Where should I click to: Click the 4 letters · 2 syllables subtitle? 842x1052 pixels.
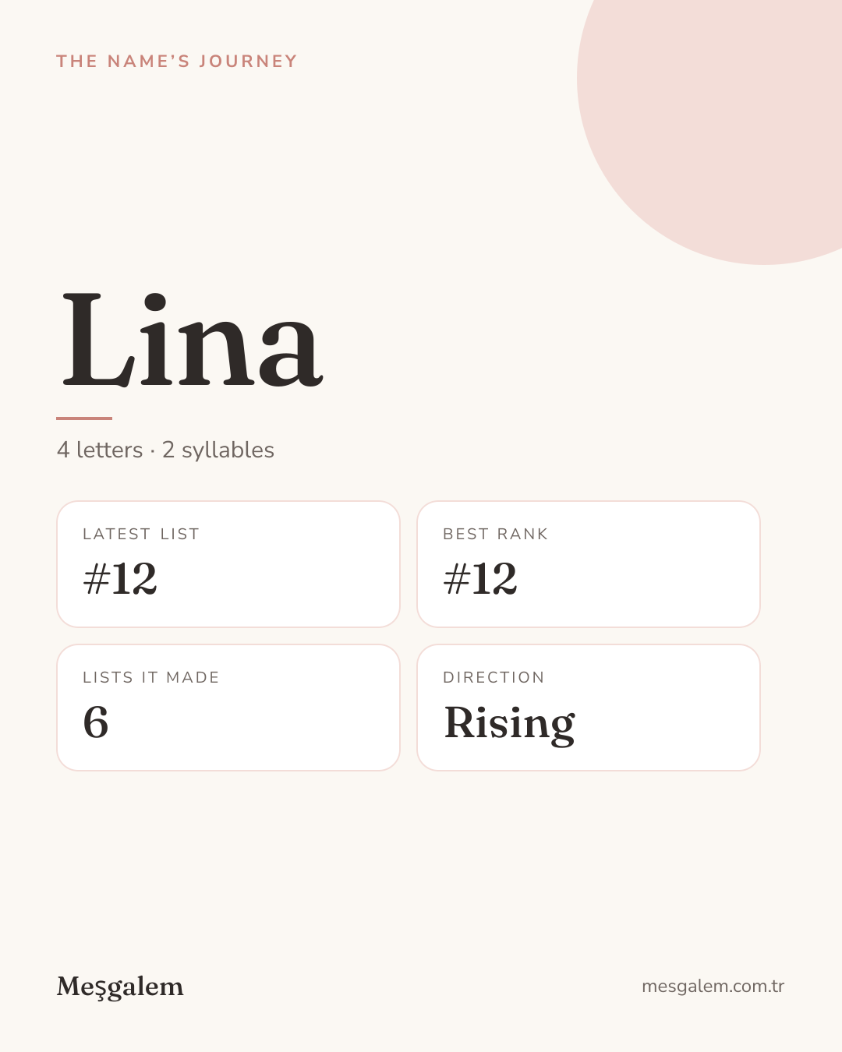[x=165, y=450]
